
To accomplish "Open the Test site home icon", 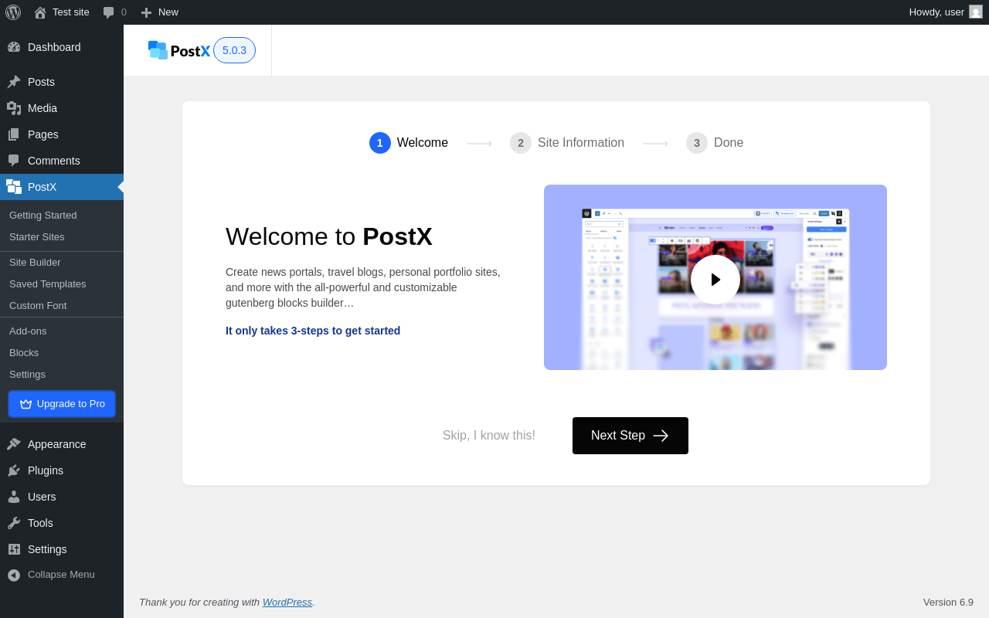I will click(40, 12).
